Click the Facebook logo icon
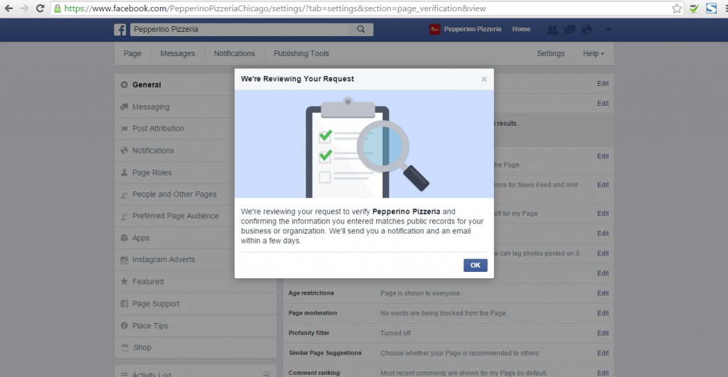Viewport: 728px width, 377px height. 119,29
